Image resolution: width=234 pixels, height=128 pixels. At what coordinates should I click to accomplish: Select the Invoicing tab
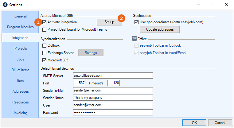pos(20,113)
